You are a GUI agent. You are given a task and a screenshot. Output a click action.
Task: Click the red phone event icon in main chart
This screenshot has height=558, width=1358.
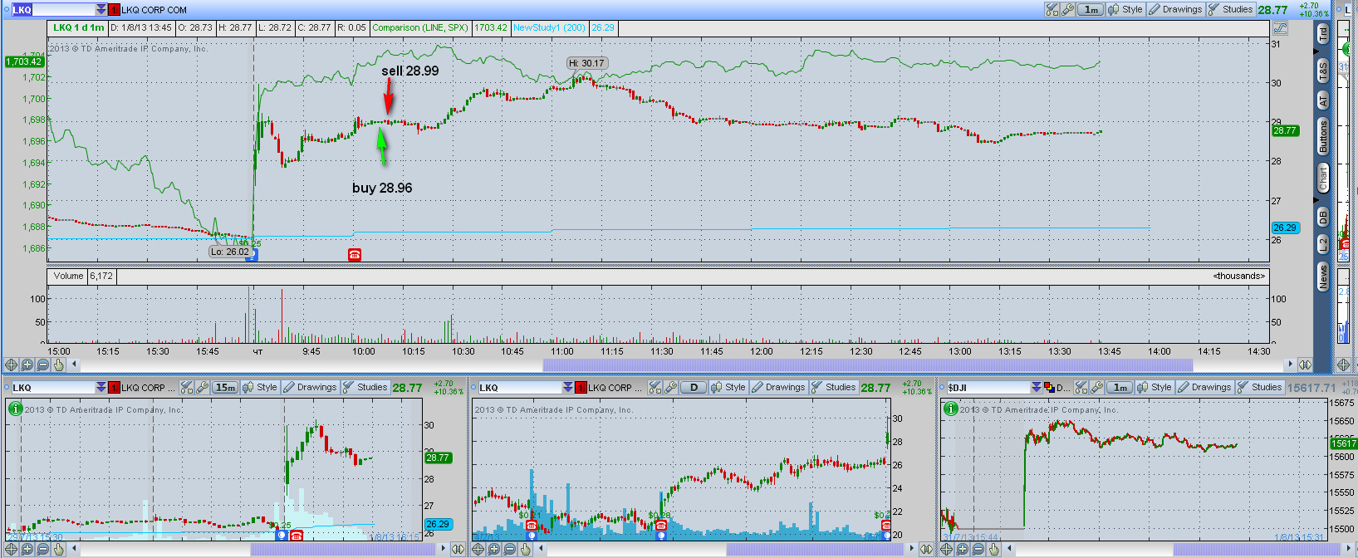click(355, 254)
